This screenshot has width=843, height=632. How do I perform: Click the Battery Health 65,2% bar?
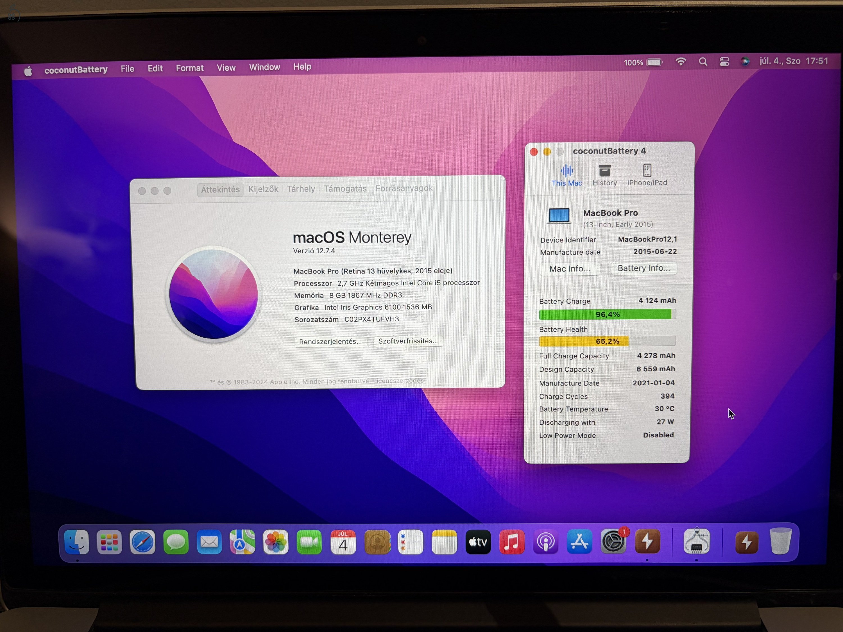(608, 341)
